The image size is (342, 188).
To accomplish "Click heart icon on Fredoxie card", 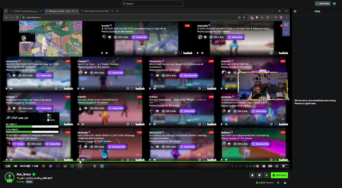I will pyautogui.click(x=86, y=73).
